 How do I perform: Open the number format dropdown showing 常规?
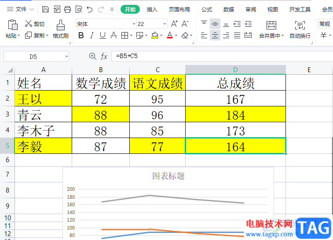[325, 24]
